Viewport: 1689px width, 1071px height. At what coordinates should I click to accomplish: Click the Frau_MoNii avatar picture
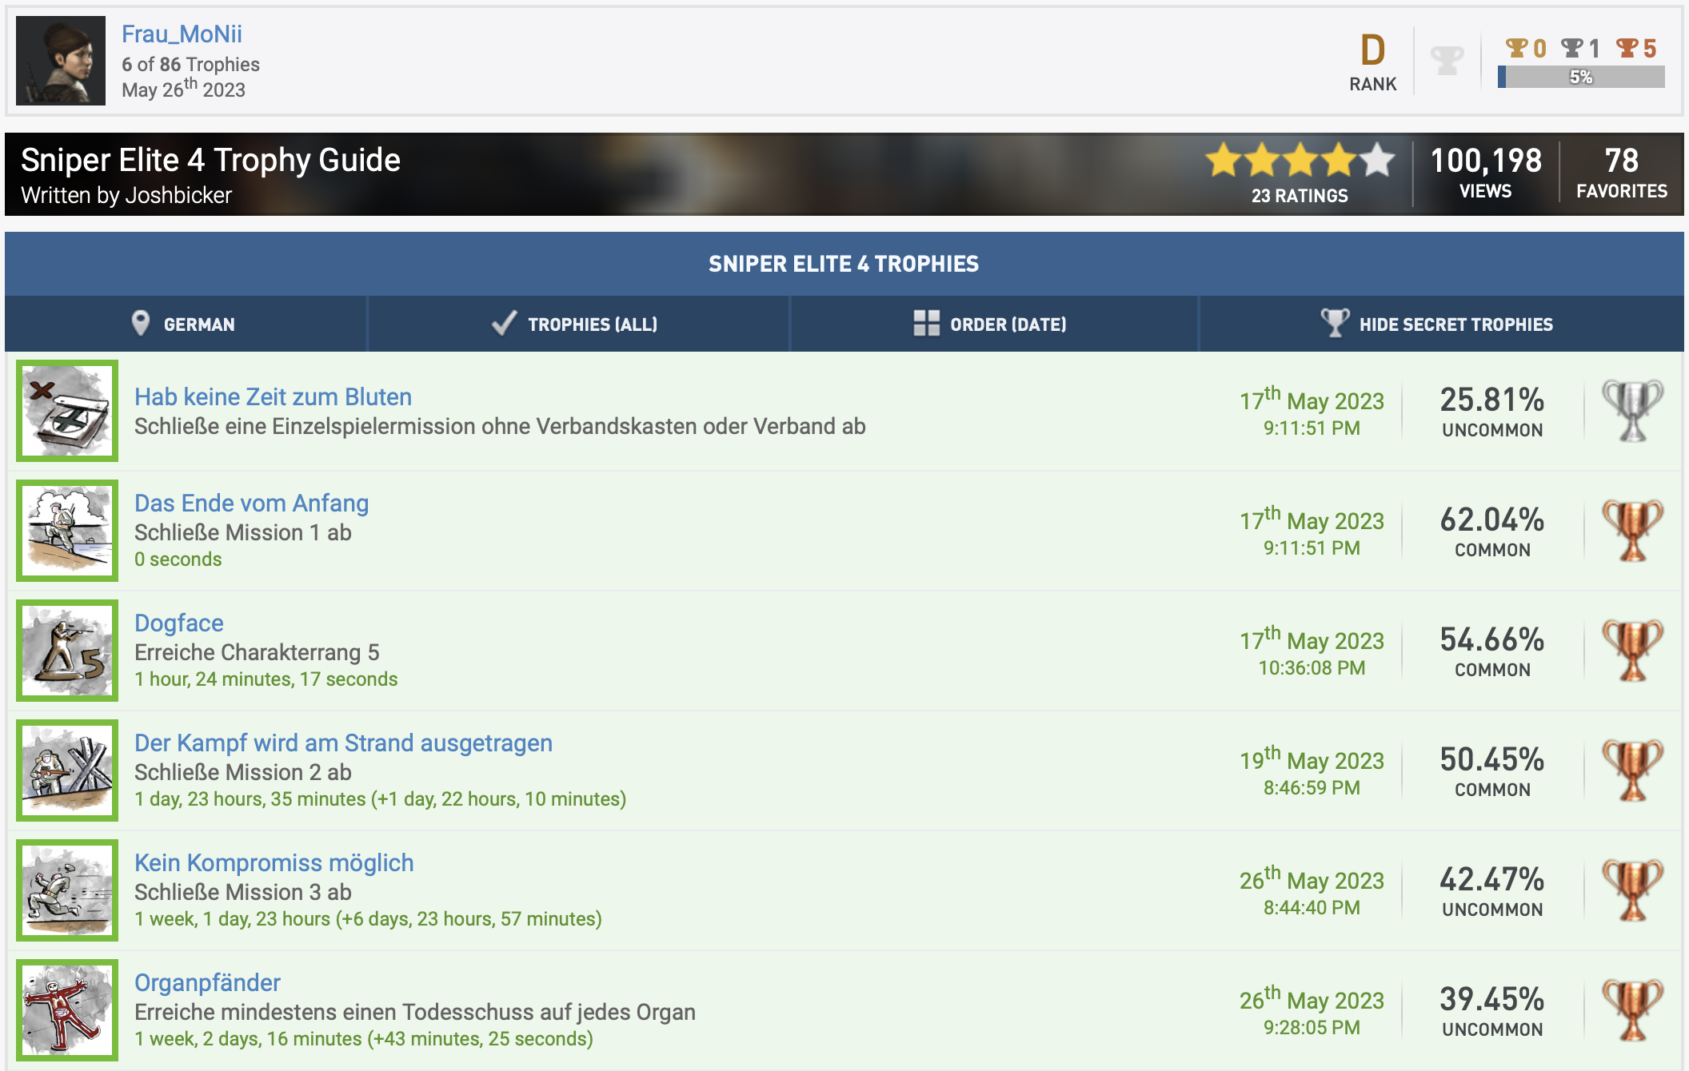coord(61,61)
